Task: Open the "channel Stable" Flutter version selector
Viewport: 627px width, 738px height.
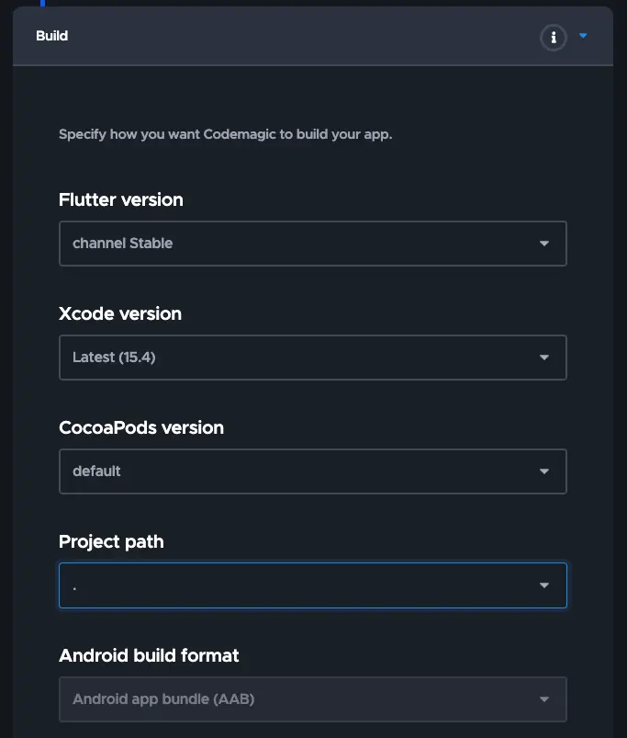Action: point(275,243)
